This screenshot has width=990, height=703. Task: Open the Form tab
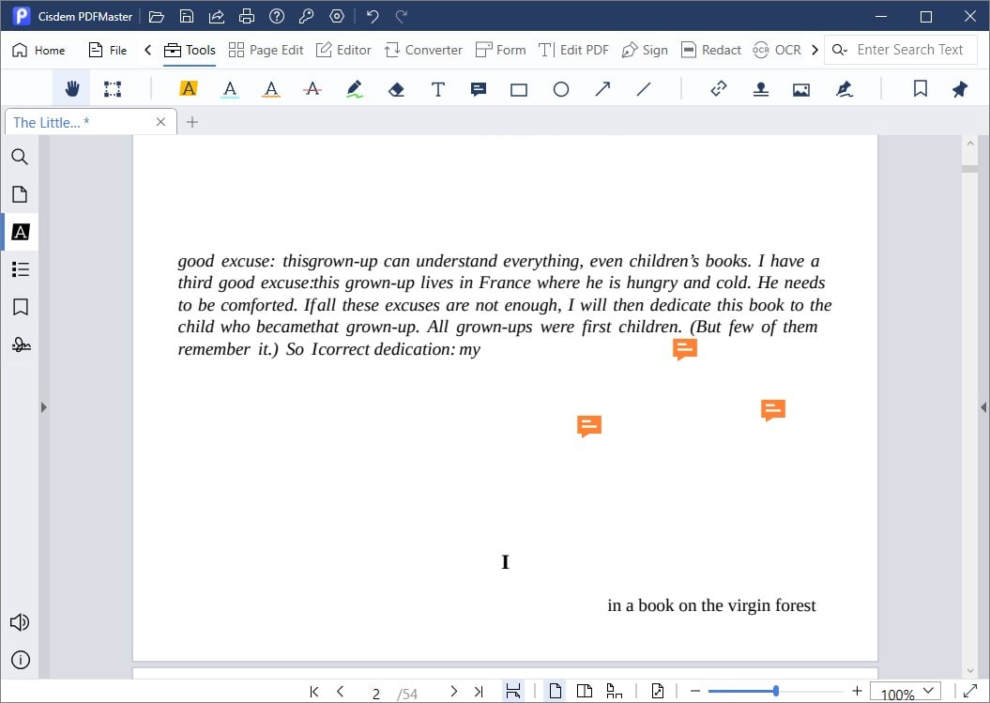(501, 50)
